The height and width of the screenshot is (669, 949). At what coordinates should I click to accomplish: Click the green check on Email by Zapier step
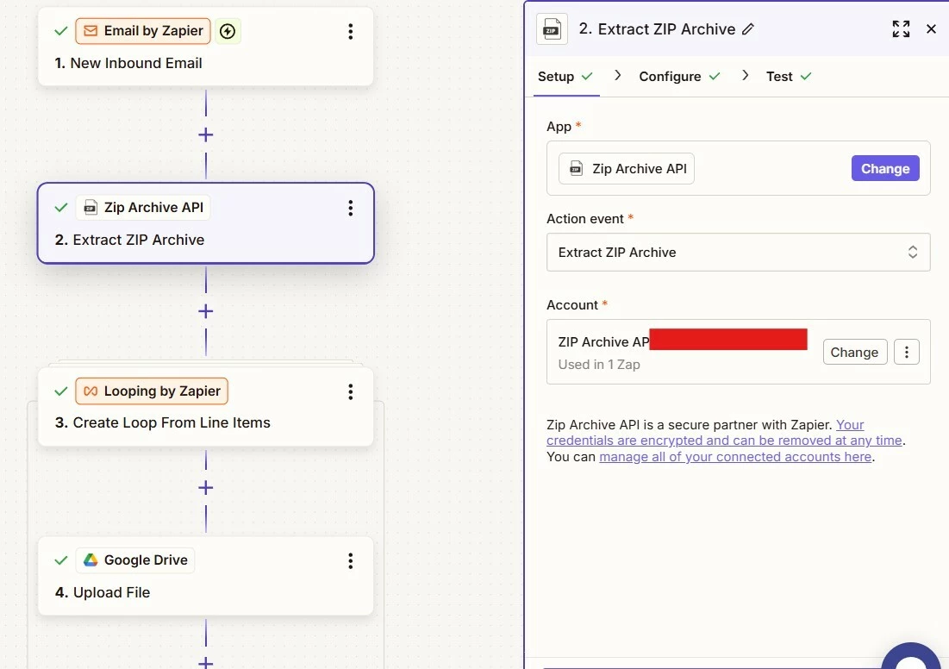click(60, 31)
